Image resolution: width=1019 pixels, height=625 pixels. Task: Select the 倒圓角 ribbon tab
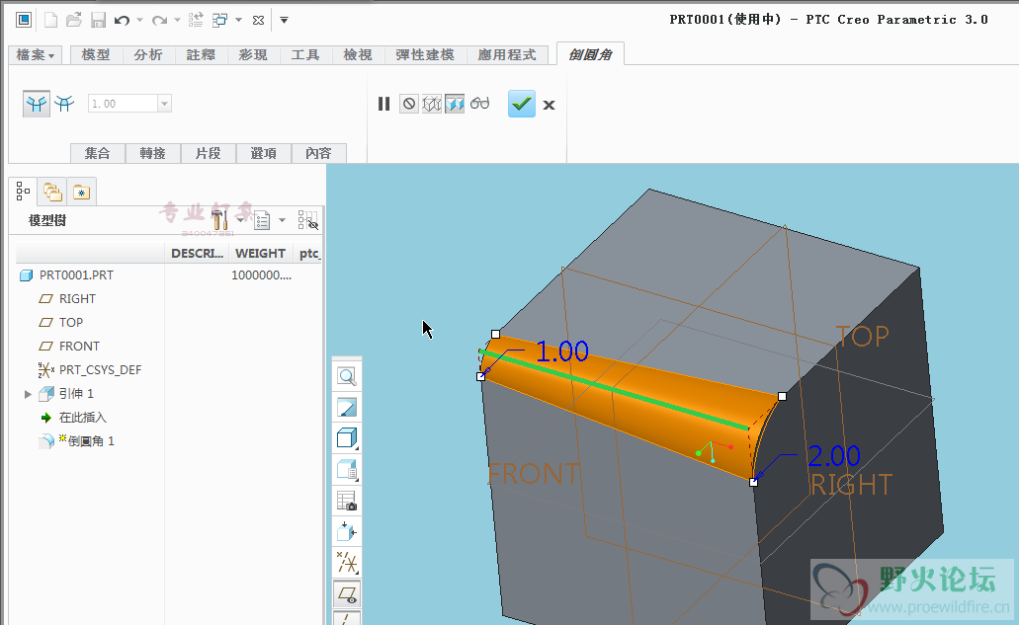point(590,54)
